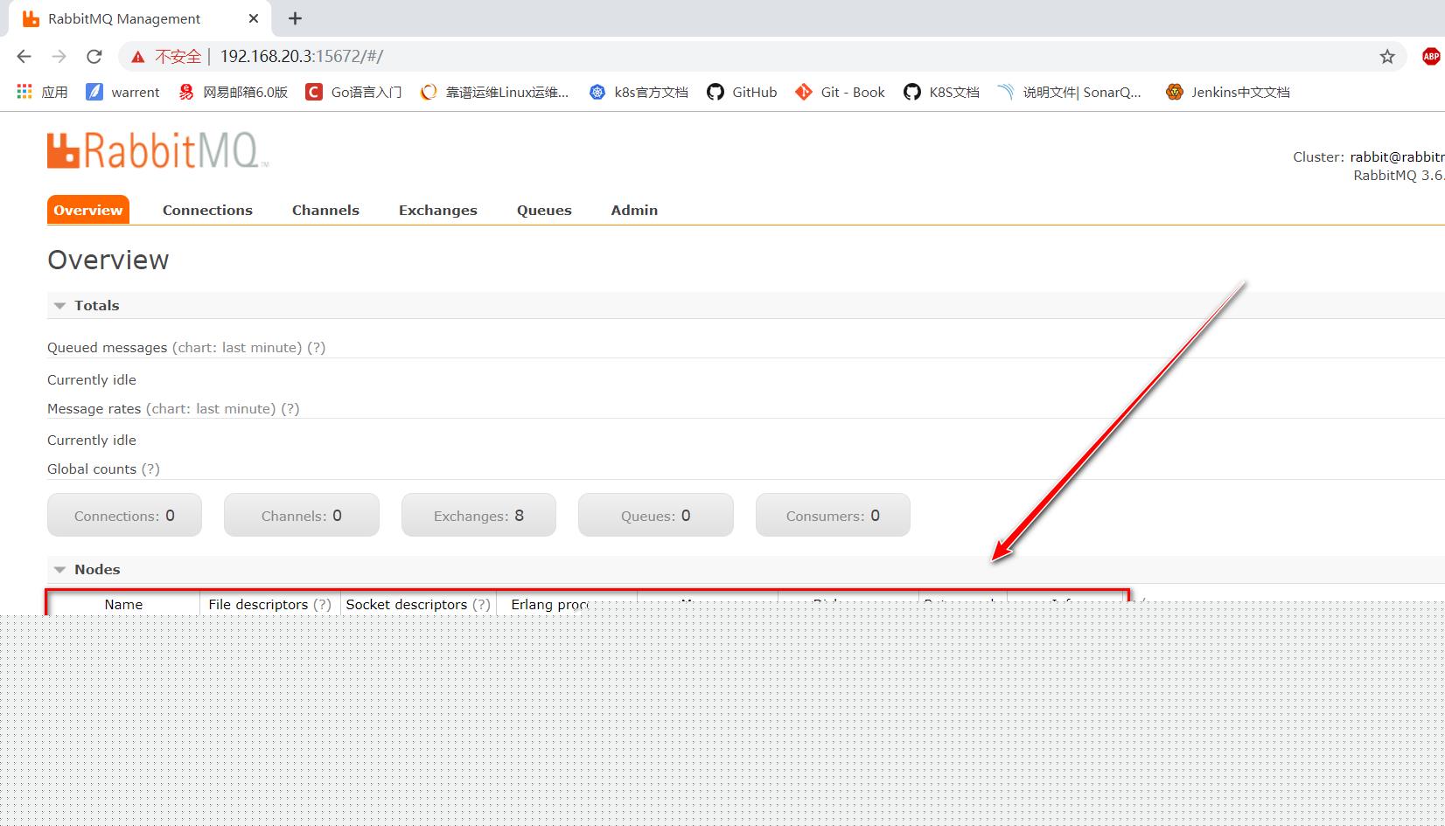The image size is (1445, 826).
Task: Open the K8S文档 bookmark
Action: click(x=941, y=92)
